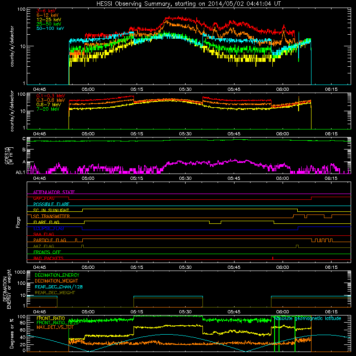Click the 'C' tick on GOES axis

24,139
